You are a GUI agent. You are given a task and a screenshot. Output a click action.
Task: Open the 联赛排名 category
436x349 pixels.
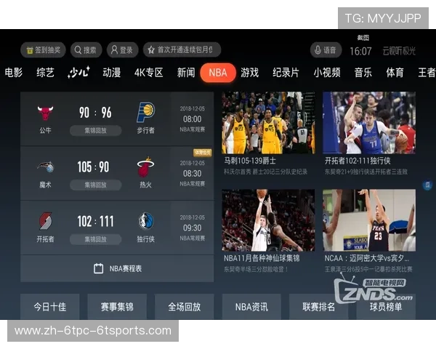point(319,307)
